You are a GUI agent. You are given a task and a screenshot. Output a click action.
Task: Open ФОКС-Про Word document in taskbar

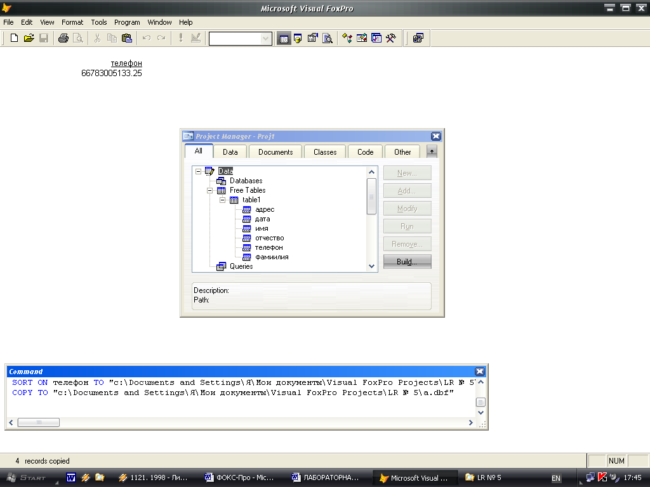pyautogui.click(x=239, y=477)
